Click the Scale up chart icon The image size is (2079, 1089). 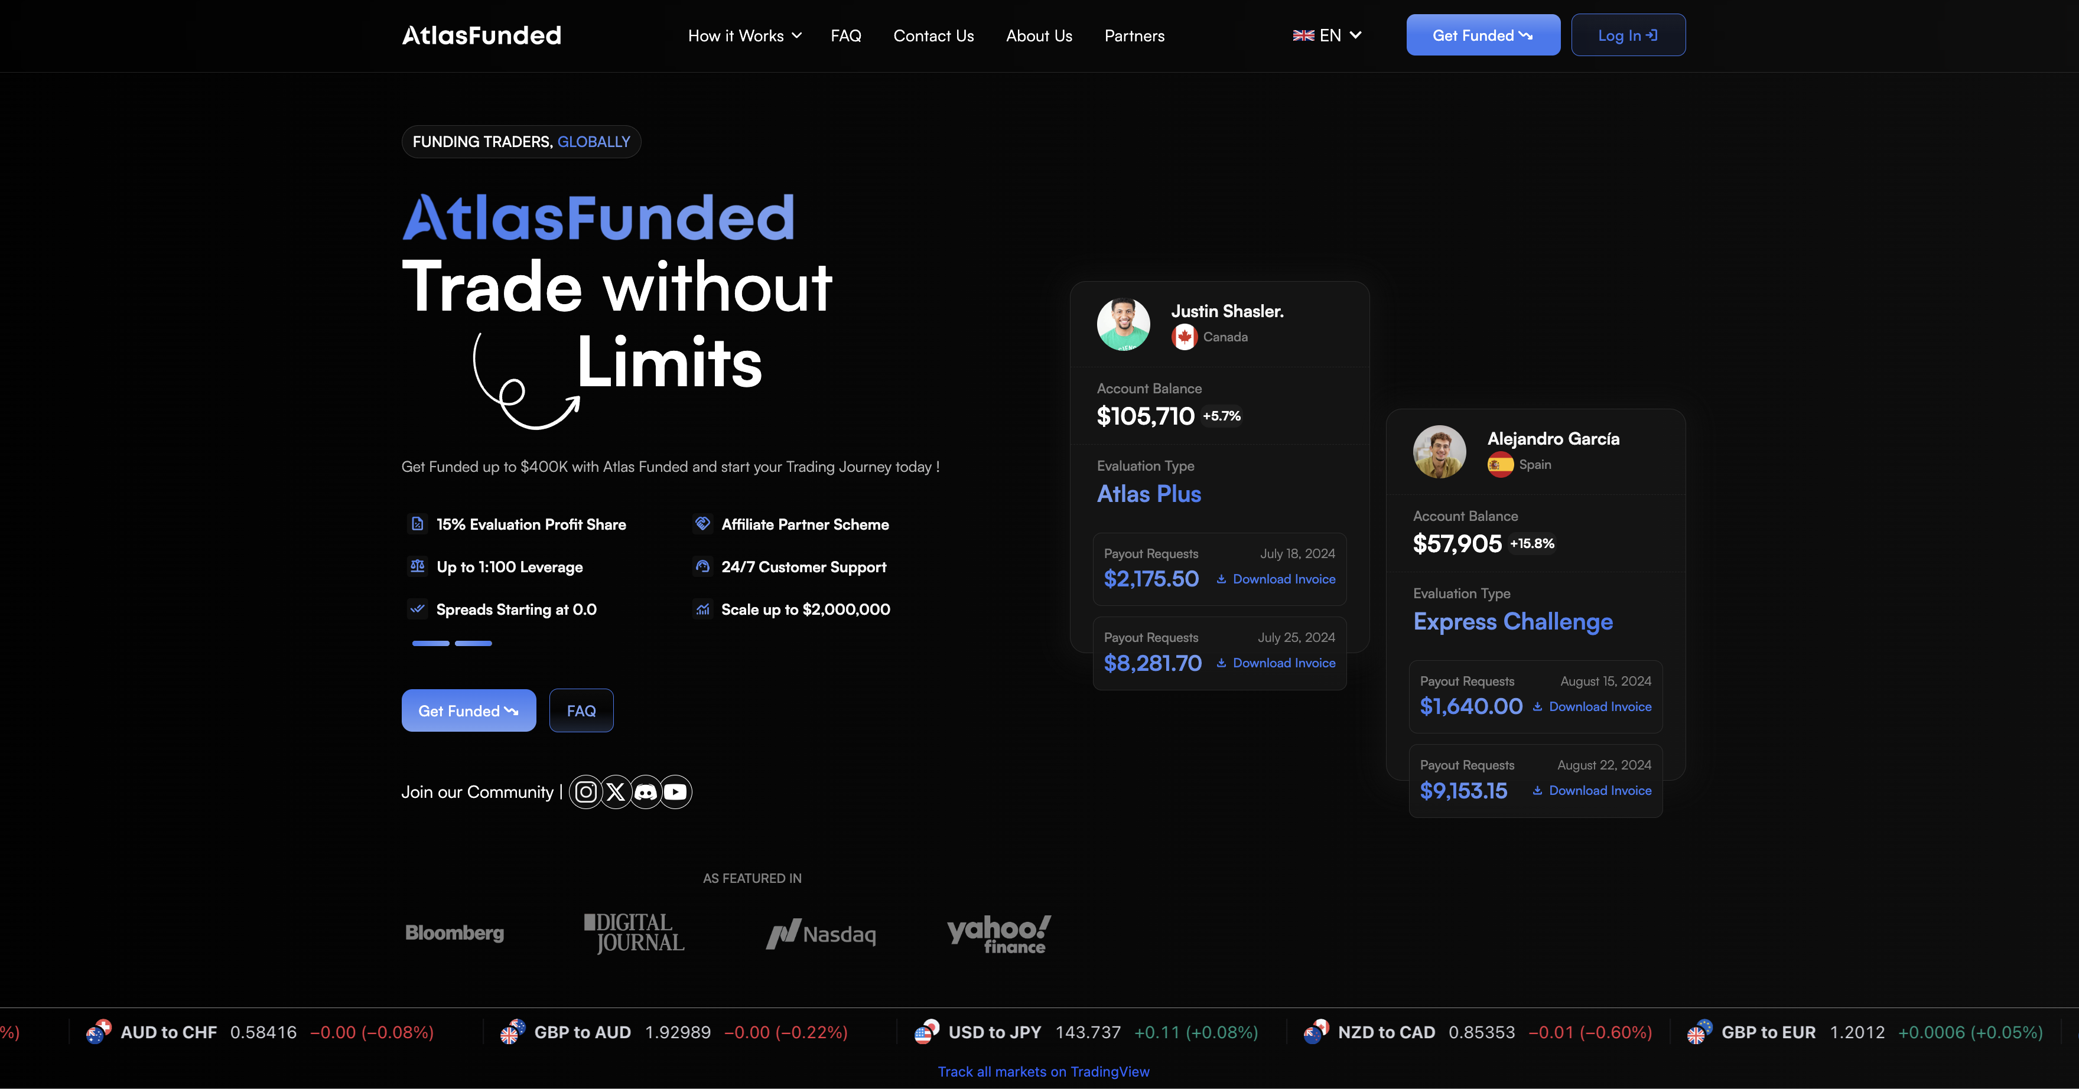[x=703, y=609]
